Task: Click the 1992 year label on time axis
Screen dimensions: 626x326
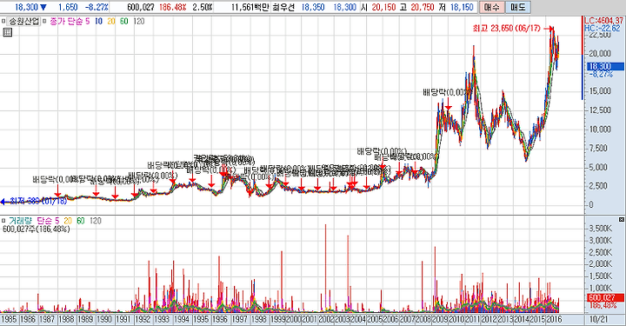Action: [x=143, y=319]
